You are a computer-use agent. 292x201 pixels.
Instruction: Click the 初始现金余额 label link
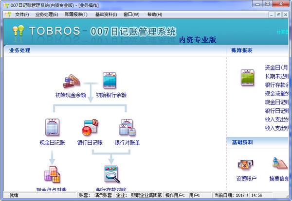pos(71,95)
